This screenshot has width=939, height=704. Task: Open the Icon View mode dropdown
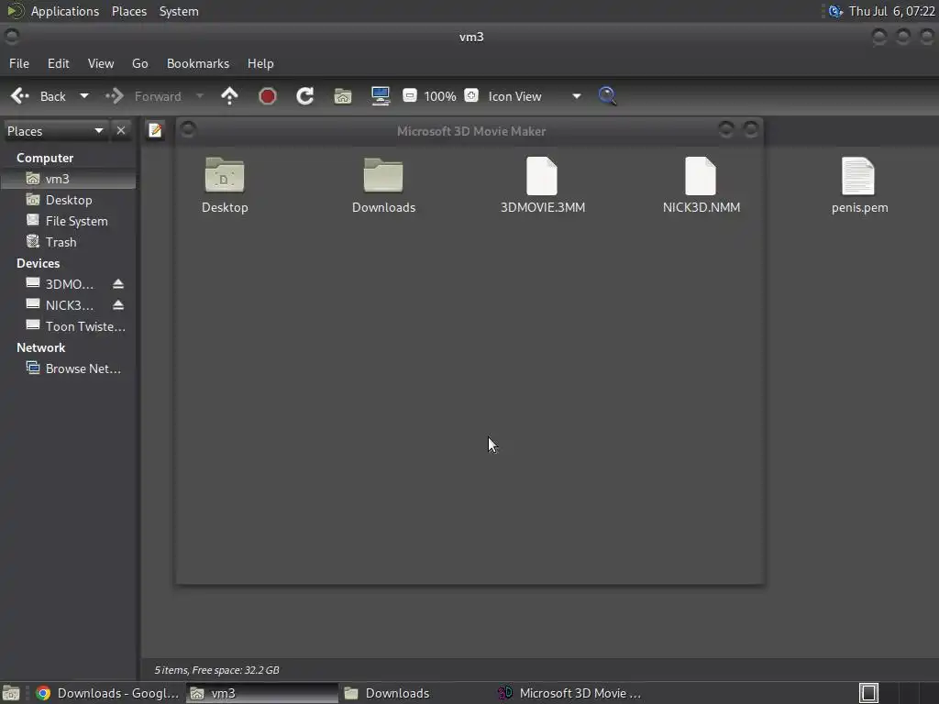coord(534,96)
